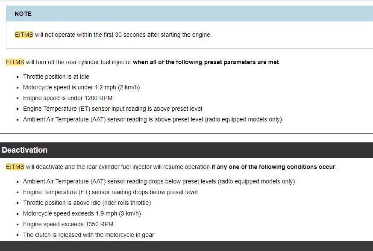
Task: Click the NOTE heading in the blue box
Action: (x=23, y=14)
